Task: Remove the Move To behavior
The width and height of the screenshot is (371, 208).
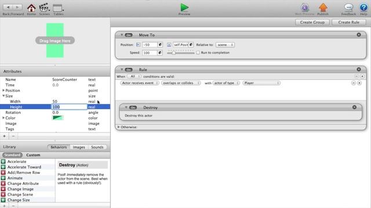Action: 359,35
